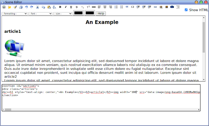Click the indent icon immediately left of link icon
209x126 pixels.
point(149,7)
